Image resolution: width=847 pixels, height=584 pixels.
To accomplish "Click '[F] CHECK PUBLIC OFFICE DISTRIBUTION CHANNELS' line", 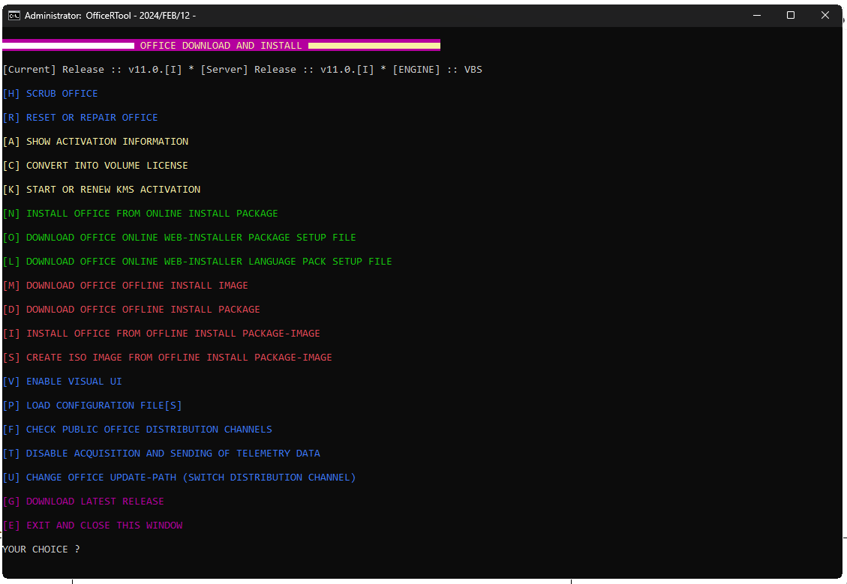I will [137, 430].
